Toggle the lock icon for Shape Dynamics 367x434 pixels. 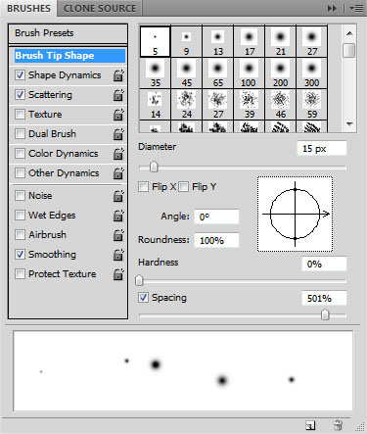coord(118,75)
